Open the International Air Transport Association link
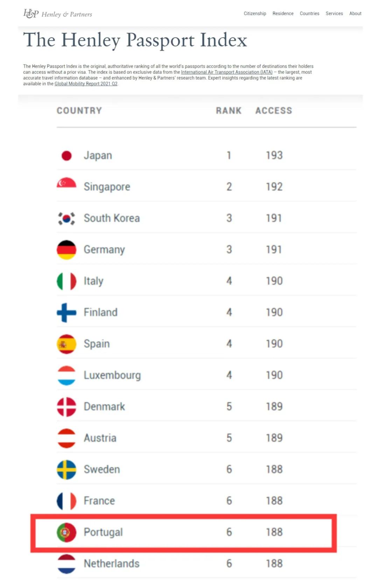Screen dimensions: 378x580 click(x=226, y=72)
